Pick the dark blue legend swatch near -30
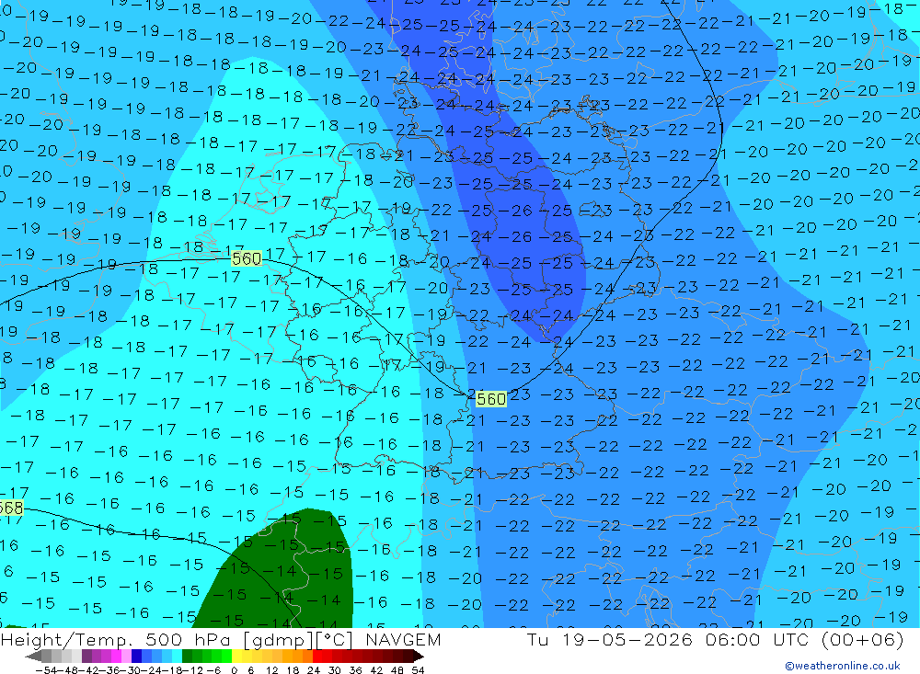 (x=136, y=656)
